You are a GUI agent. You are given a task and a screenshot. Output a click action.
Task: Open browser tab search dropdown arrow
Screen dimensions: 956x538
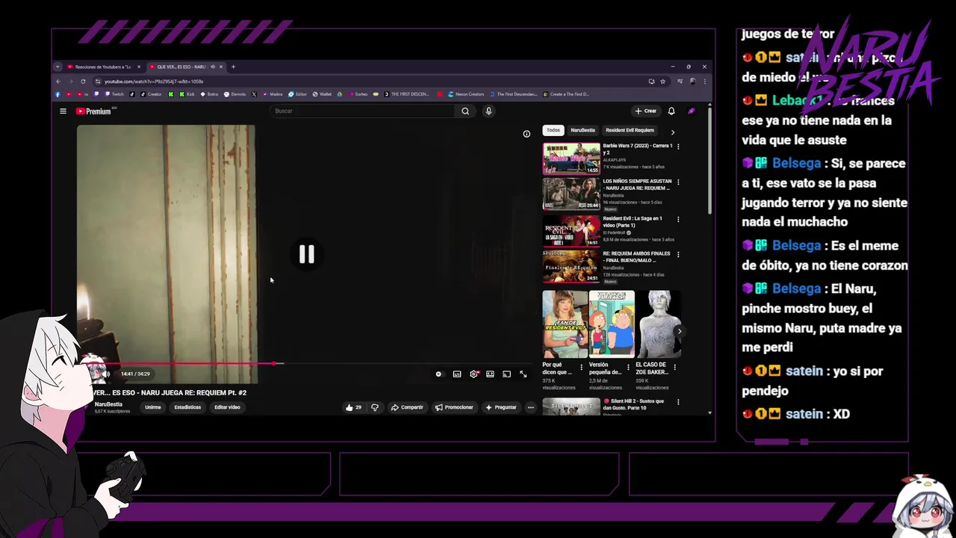58,67
